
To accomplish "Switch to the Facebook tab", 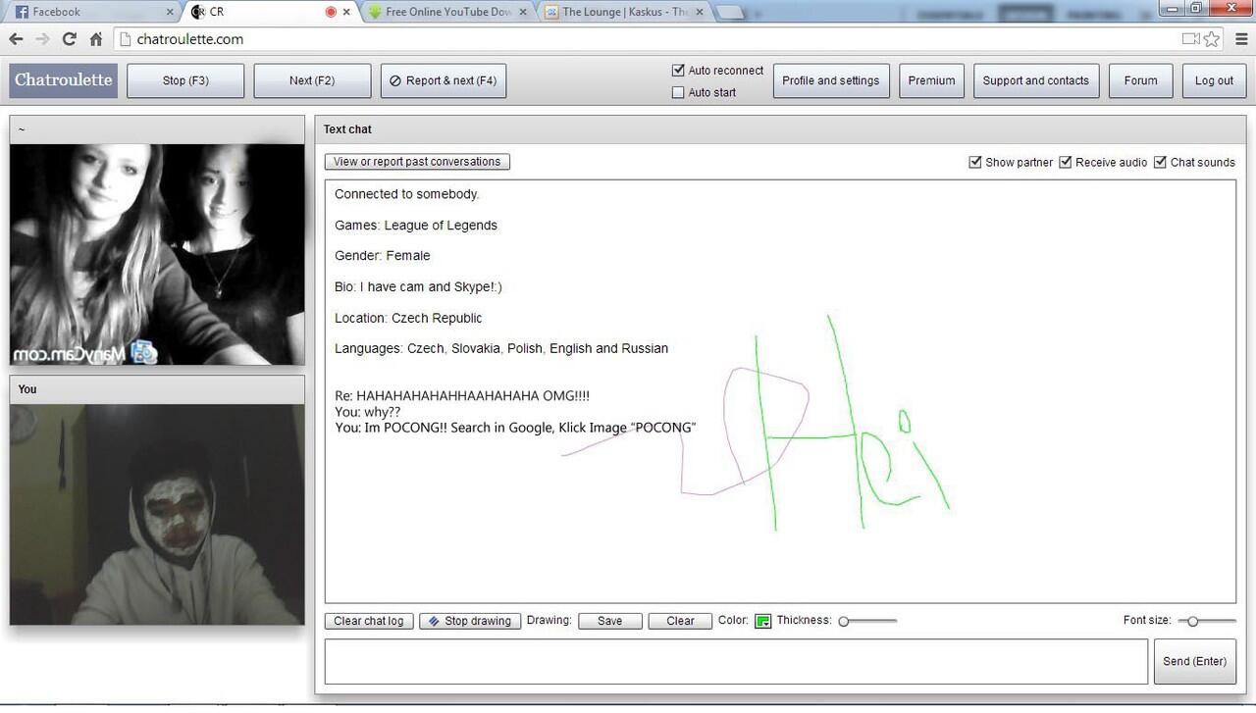I will click(93, 12).
